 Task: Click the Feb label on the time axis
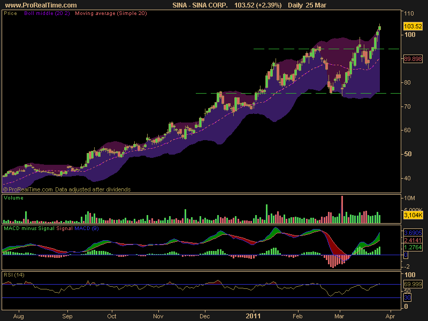pyautogui.click(x=297, y=316)
